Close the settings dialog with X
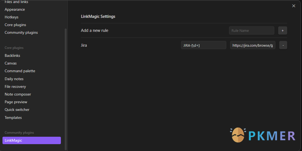 [x=293, y=6]
